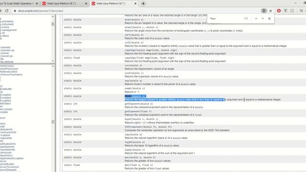Open the log(double a) method link

(133, 135)
